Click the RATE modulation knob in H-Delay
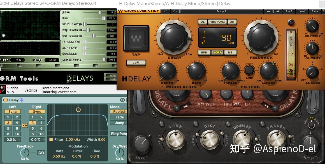Viewport: 325px width, 164px height. [x=196, y=71]
